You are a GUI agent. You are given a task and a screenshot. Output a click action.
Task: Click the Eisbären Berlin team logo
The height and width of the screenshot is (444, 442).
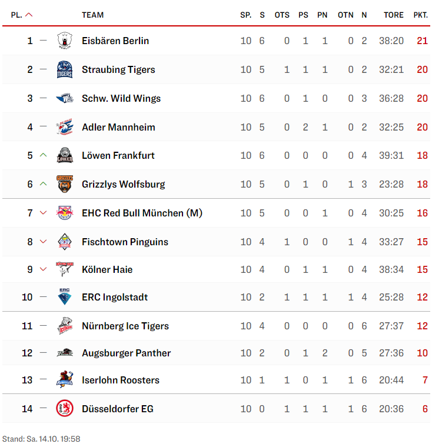coord(64,41)
